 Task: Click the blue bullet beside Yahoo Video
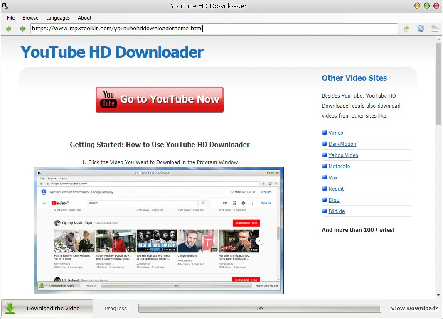(x=325, y=155)
